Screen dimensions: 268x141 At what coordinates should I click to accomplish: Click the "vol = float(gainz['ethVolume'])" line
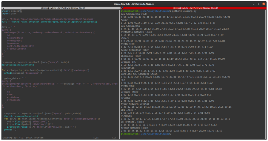tap(28, 122)
